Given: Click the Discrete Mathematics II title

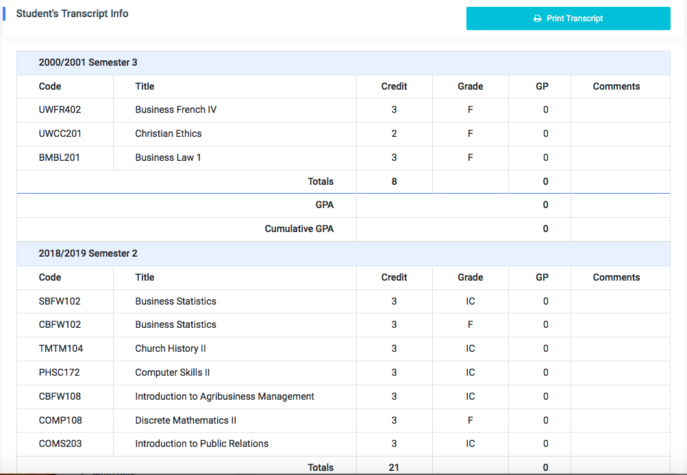Looking at the screenshot, I should (x=186, y=421).
